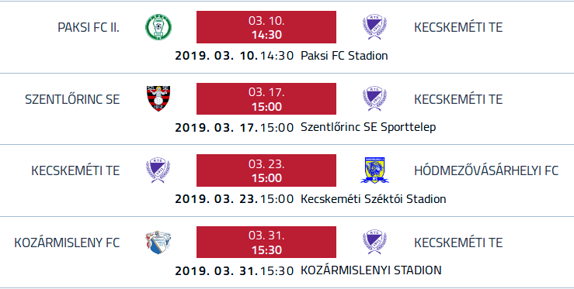Click the HÓDMEZŐVÁSÁRHELYI FC team name
574x289 pixels.
(486, 170)
